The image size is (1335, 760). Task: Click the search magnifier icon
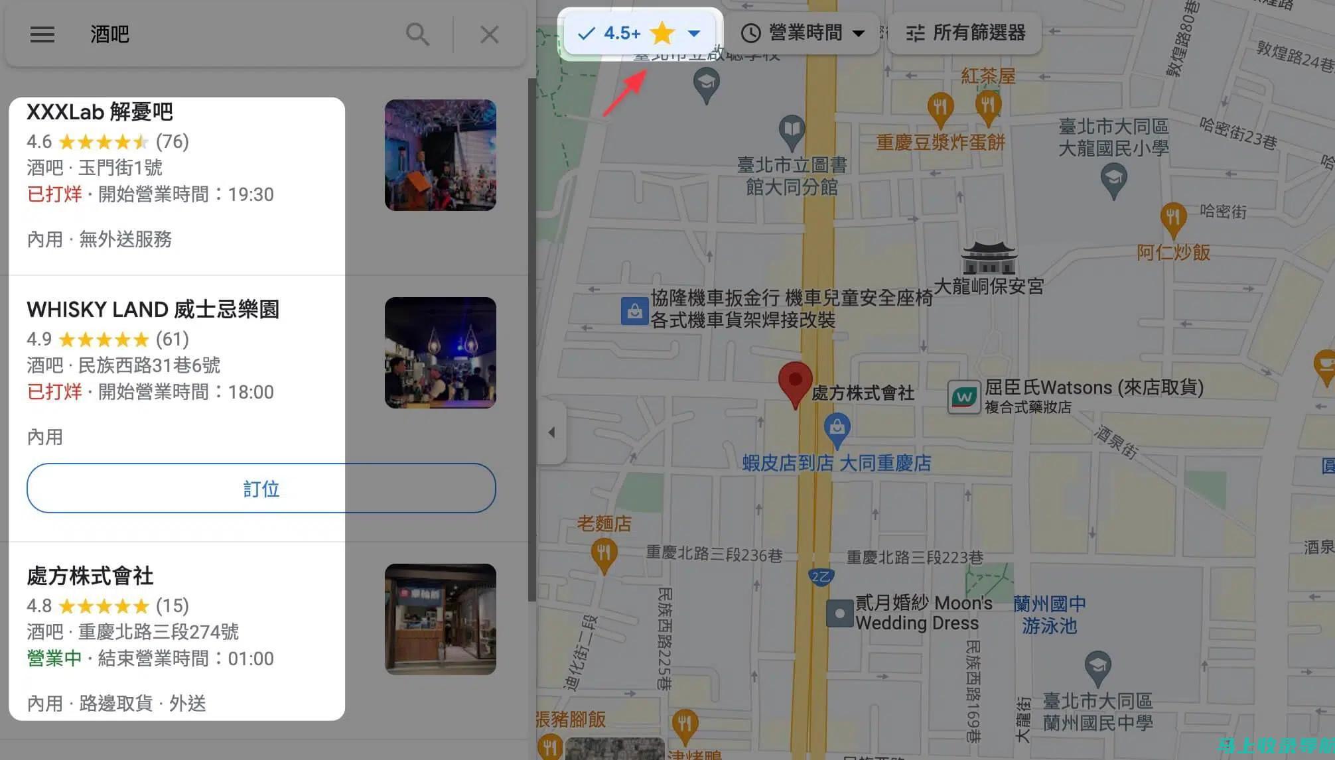pos(417,34)
